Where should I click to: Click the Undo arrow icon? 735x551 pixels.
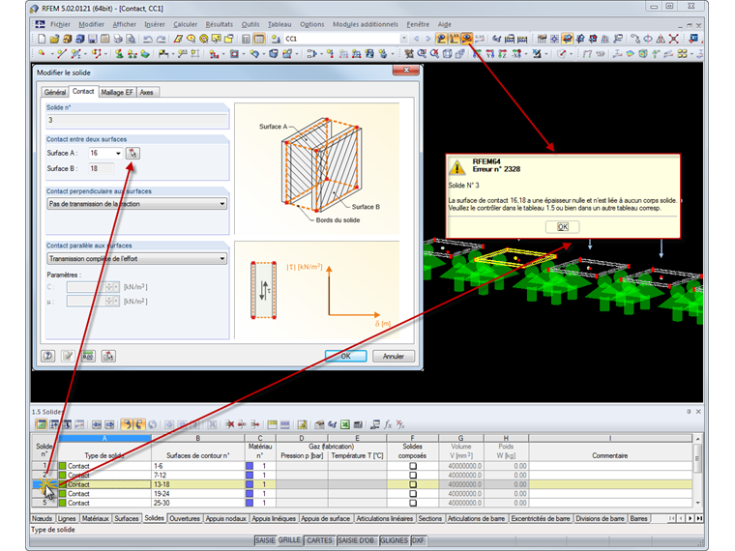(148, 39)
